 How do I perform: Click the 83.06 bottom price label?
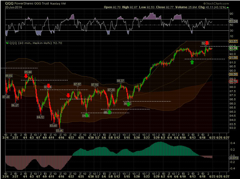(60, 131)
